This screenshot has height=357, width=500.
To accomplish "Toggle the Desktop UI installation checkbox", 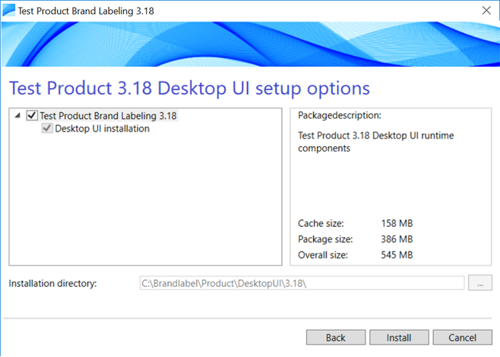I will coord(47,128).
